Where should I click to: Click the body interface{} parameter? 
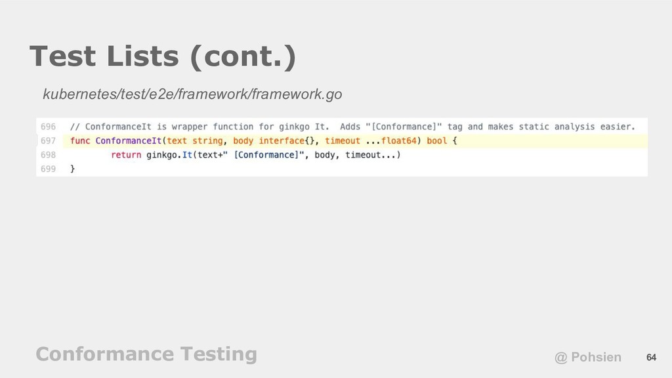pos(274,141)
